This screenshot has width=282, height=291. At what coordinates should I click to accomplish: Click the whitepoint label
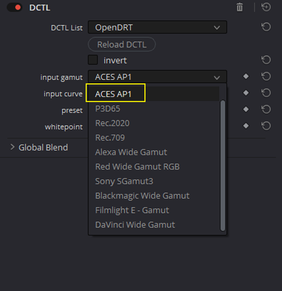[64, 127]
